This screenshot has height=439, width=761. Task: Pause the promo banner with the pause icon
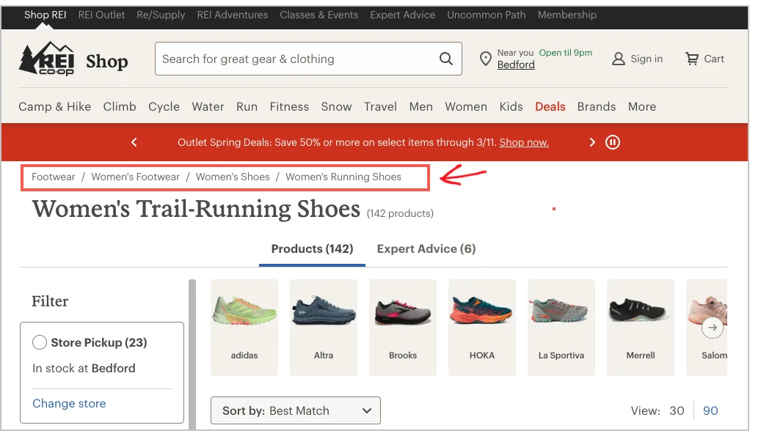pos(613,142)
